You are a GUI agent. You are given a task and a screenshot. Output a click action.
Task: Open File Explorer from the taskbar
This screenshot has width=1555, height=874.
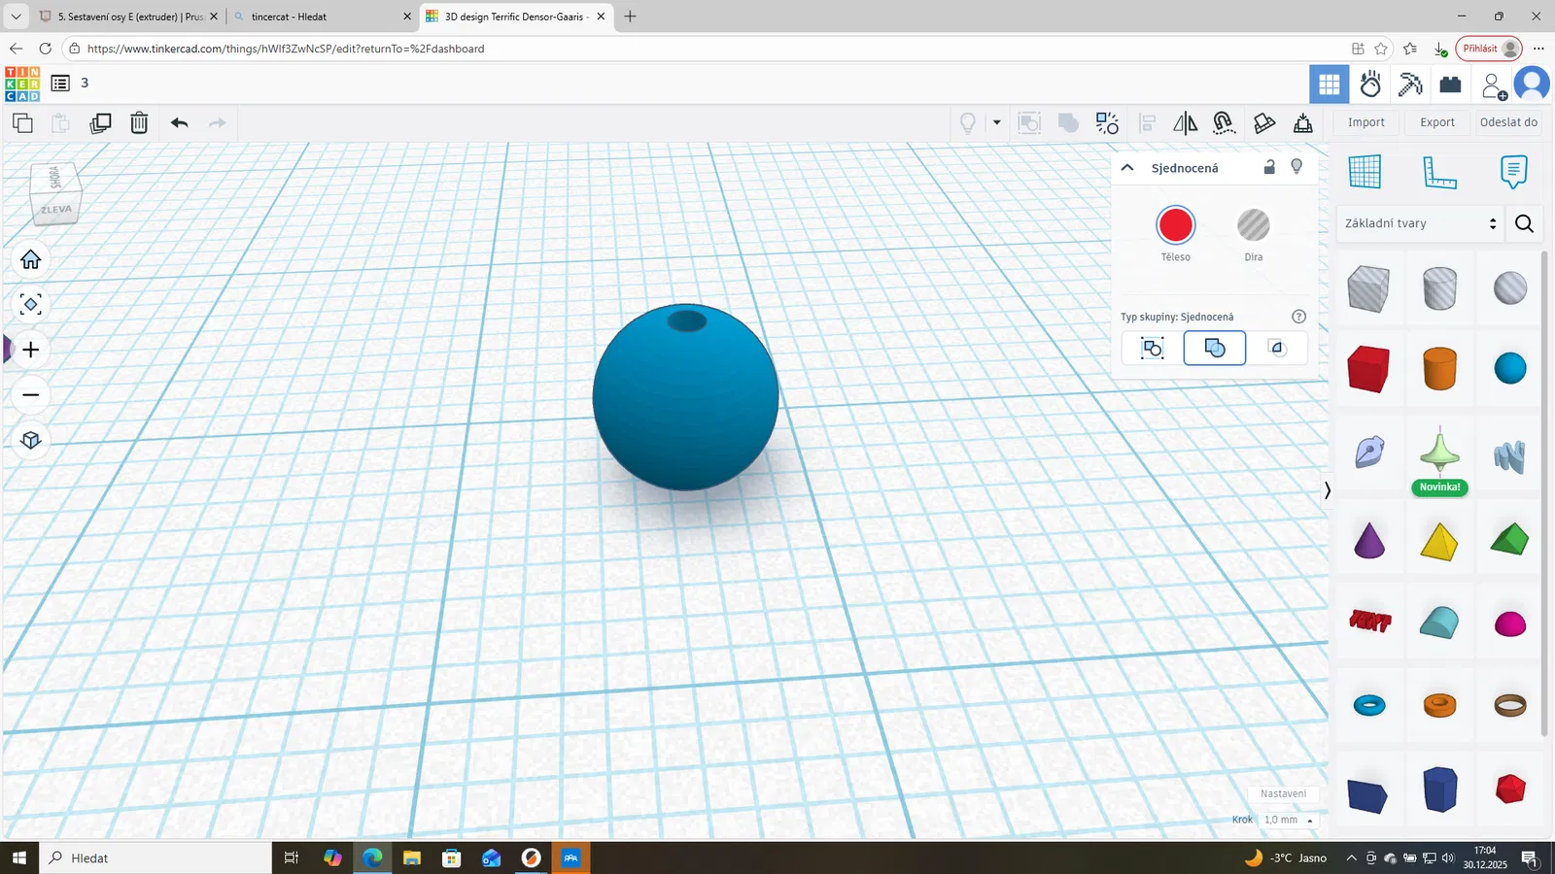pyautogui.click(x=412, y=857)
